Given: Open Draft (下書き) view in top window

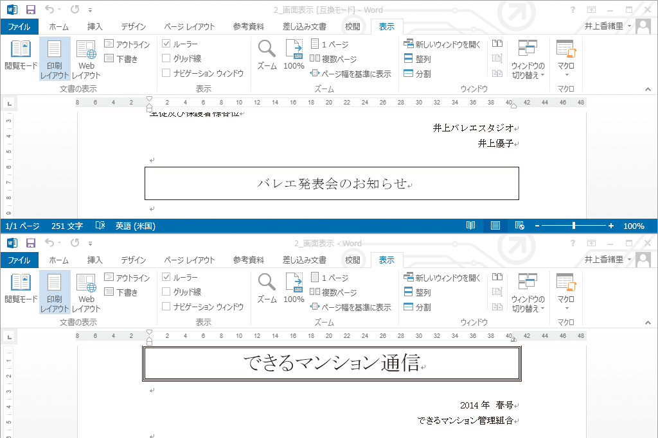Looking at the screenshot, I should coord(121,58).
